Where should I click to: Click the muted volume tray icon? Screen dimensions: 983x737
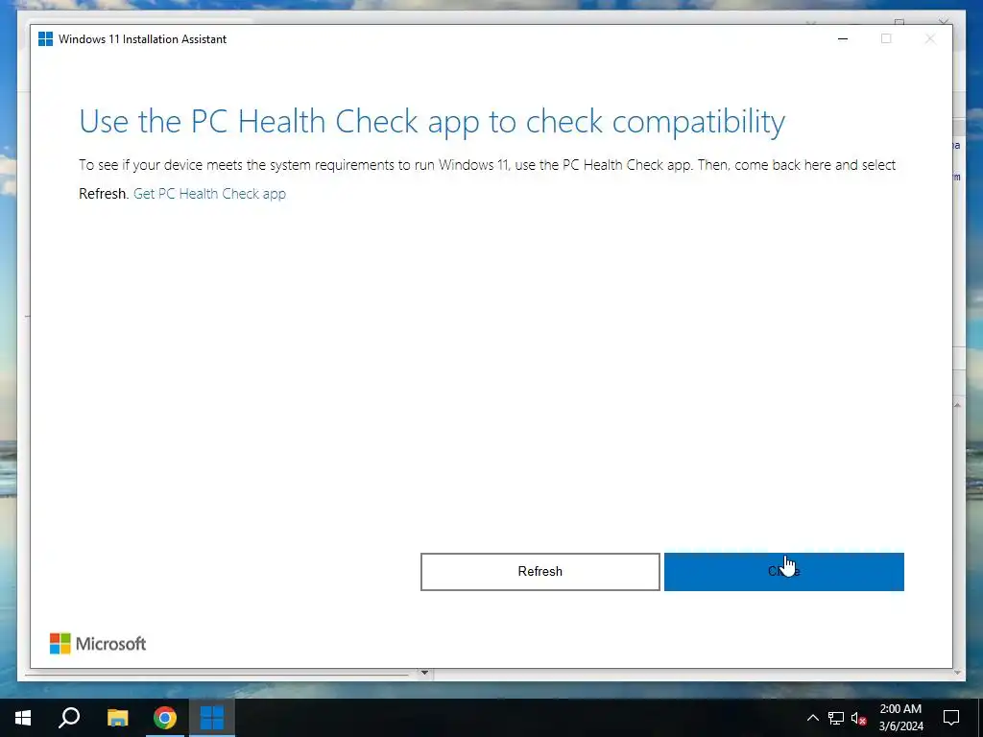click(x=859, y=718)
